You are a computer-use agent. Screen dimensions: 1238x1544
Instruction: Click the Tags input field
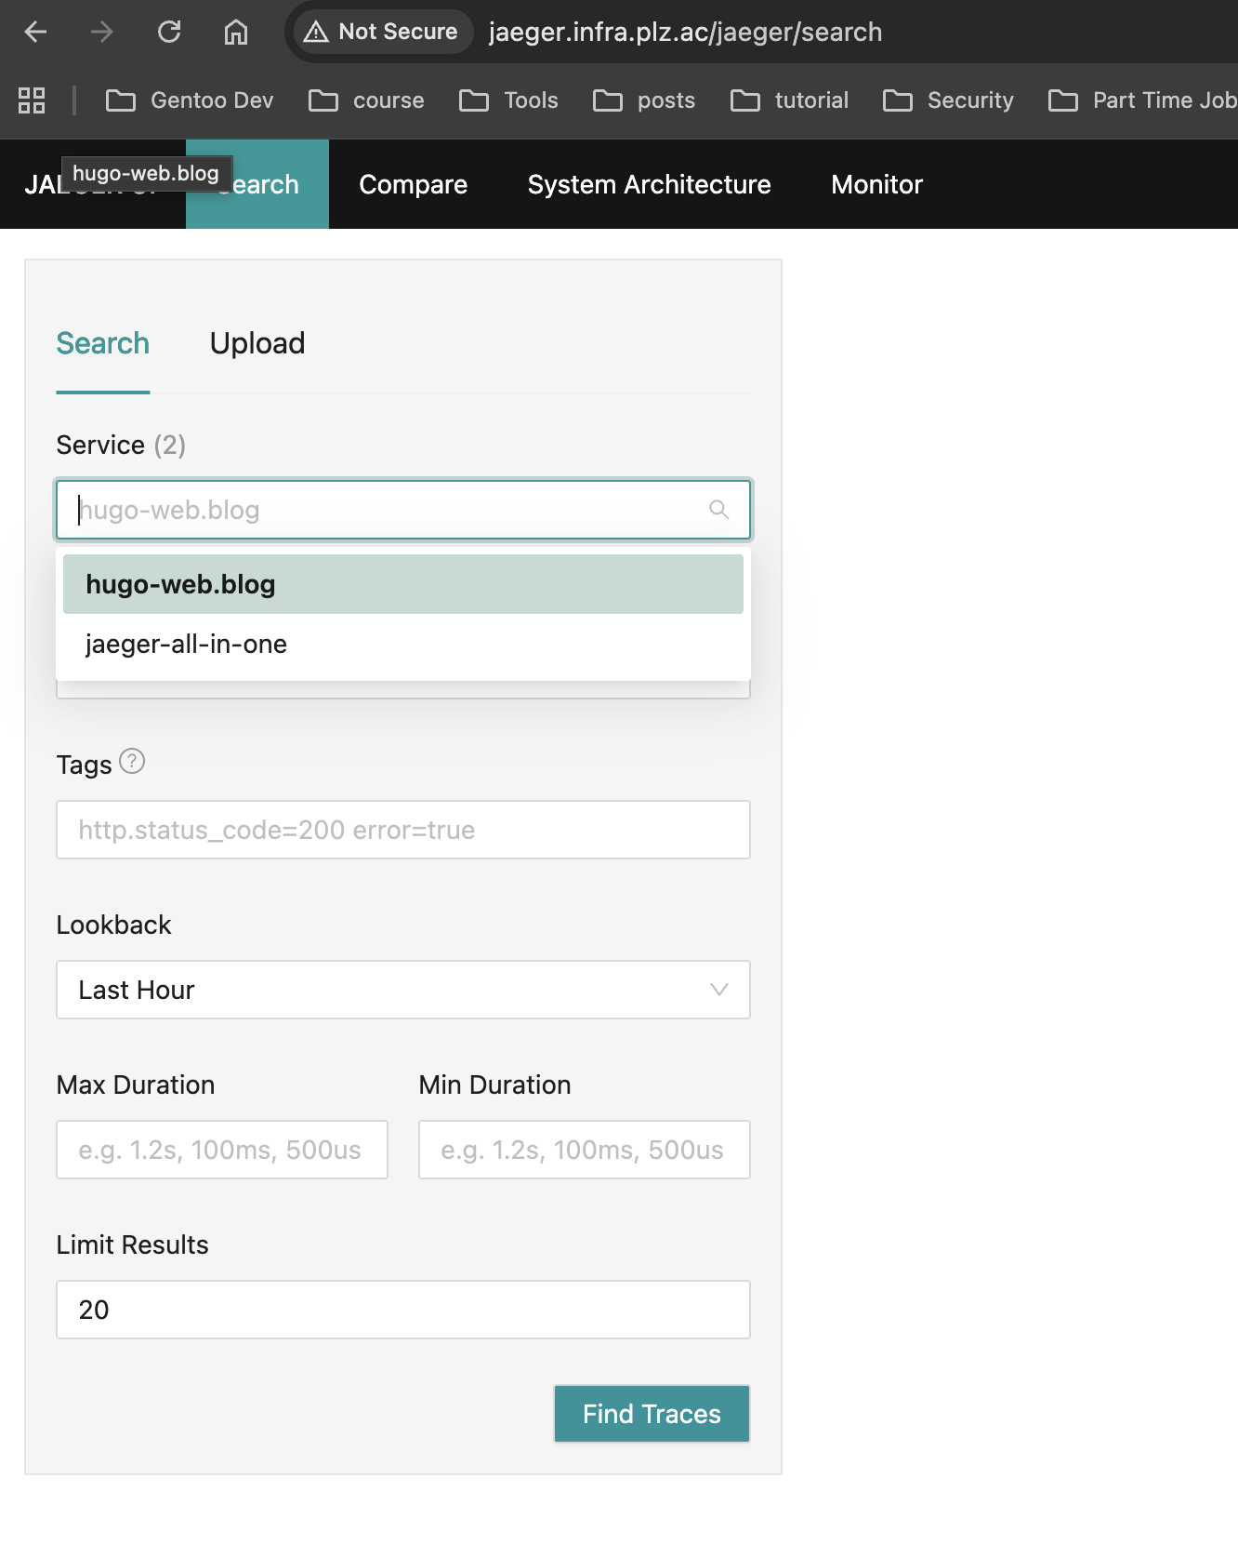(402, 830)
